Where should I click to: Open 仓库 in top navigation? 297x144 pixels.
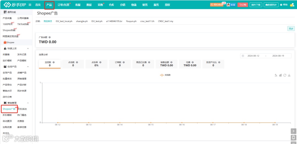[x=111, y=5]
